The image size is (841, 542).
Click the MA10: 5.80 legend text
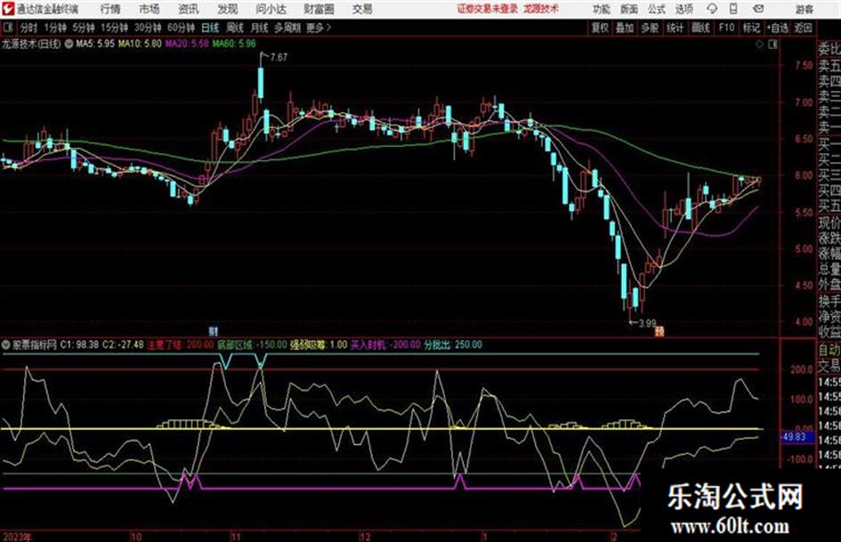pos(140,44)
